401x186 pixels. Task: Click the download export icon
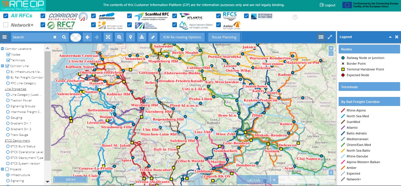click(142, 37)
